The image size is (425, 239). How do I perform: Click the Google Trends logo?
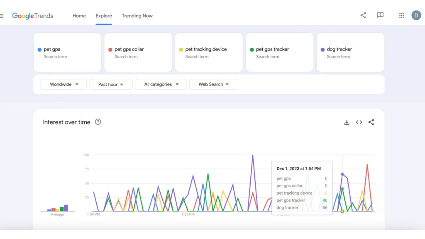pos(32,16)
